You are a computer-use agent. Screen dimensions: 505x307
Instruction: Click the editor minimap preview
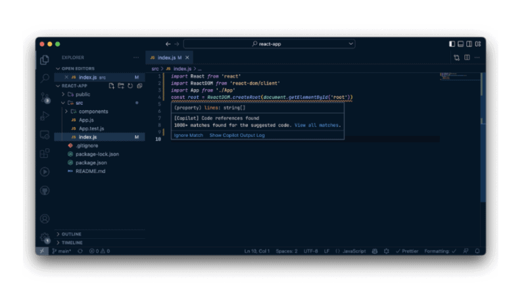tap(460, 77)
